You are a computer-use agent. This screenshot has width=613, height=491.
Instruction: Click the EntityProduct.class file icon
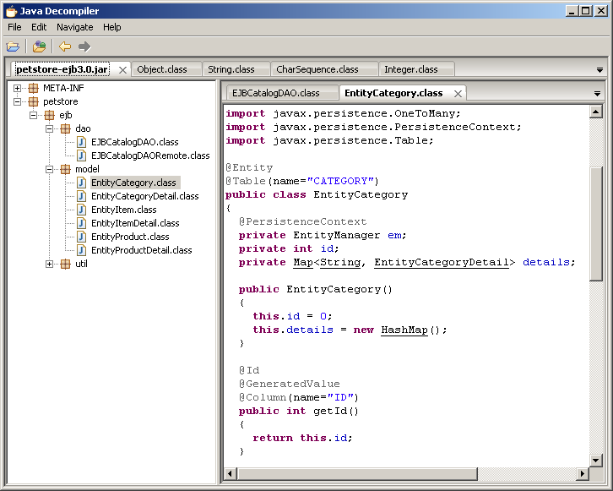click(x=81, y=237)
